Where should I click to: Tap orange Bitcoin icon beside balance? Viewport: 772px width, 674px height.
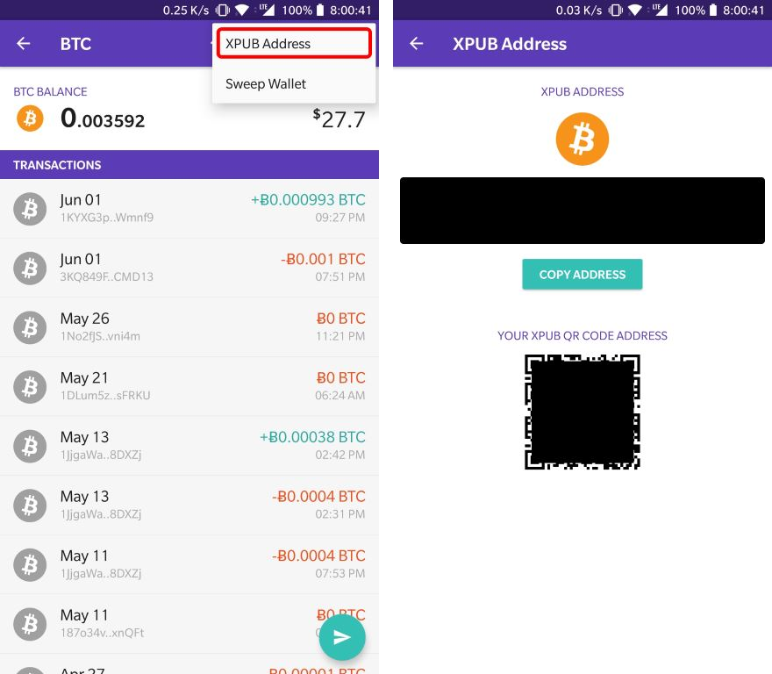(x=30, y=118)
